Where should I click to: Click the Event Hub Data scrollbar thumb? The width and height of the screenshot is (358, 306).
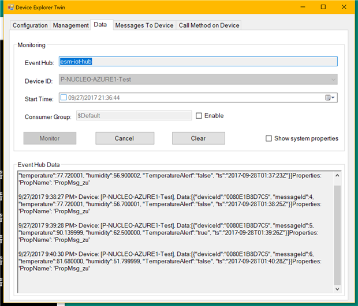(337, 235)
